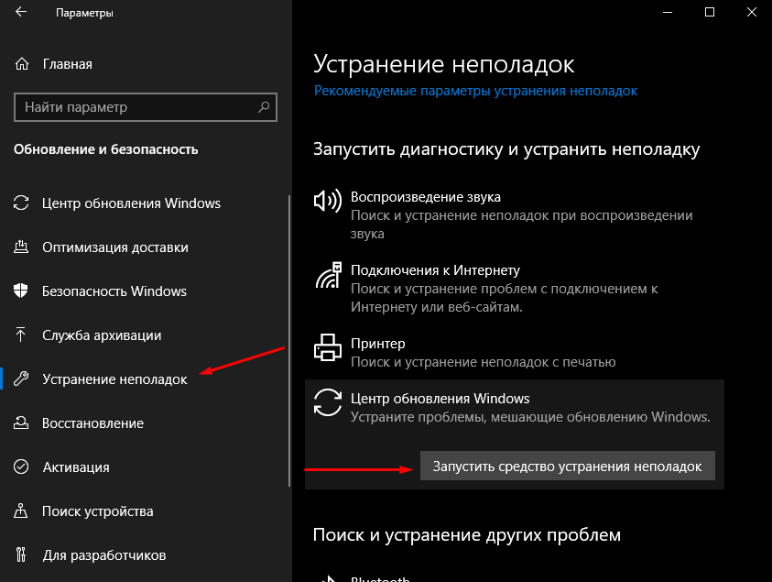This screenshot has width=772, height=582.
Task: Open Оптимизация доставки section
Action: [x=115, y=247]
